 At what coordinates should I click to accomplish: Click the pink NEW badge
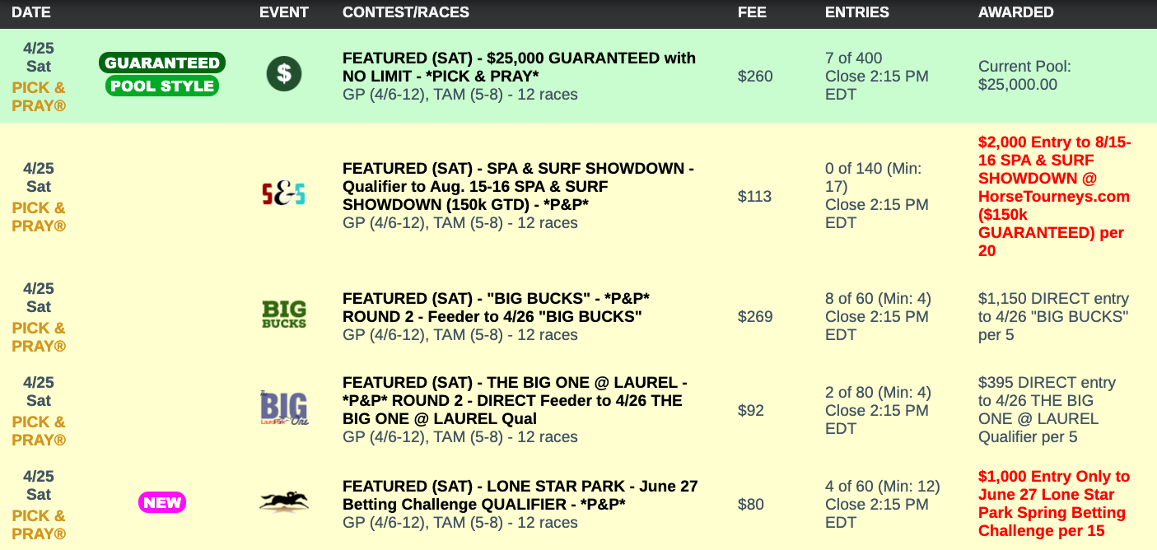coord(162,502)
